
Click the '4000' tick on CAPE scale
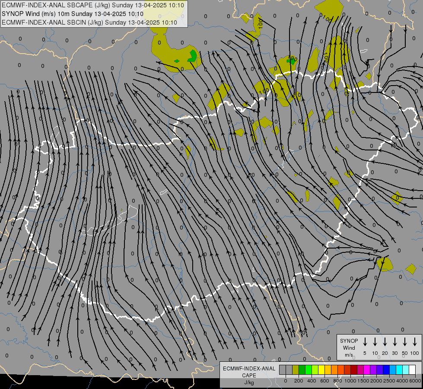pyautogui.click(x=402, y=381)
